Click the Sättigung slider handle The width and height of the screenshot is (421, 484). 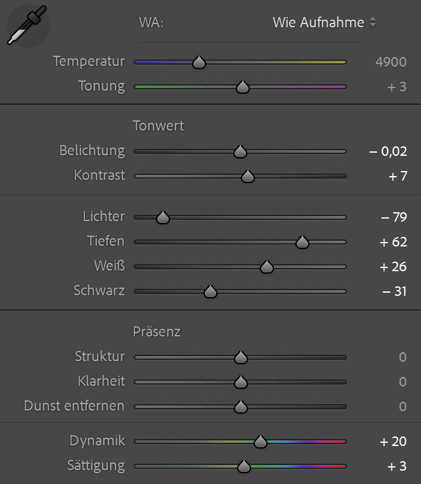pyautogui.click(x=243, y=467)
